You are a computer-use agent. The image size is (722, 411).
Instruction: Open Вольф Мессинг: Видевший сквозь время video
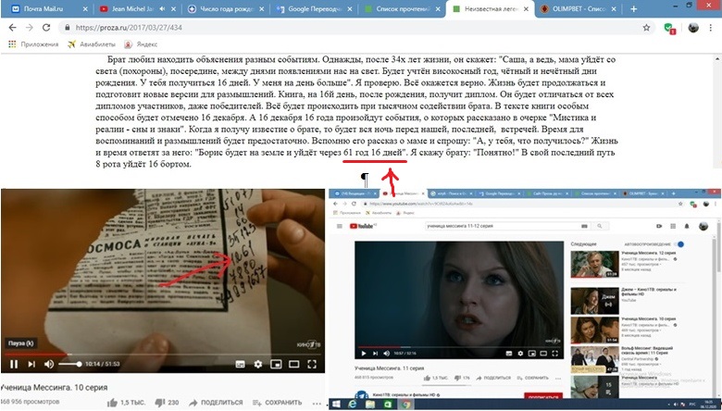coord(594,360)
